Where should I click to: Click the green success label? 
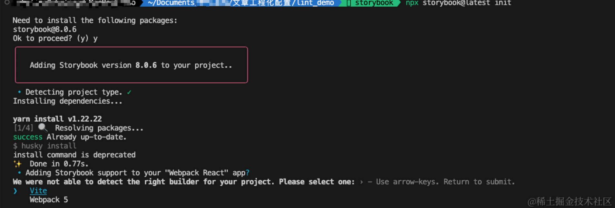tap(28, 137)
